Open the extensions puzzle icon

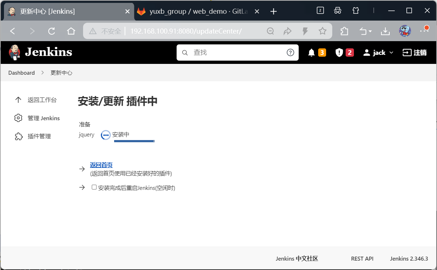[x=344, y=31]
